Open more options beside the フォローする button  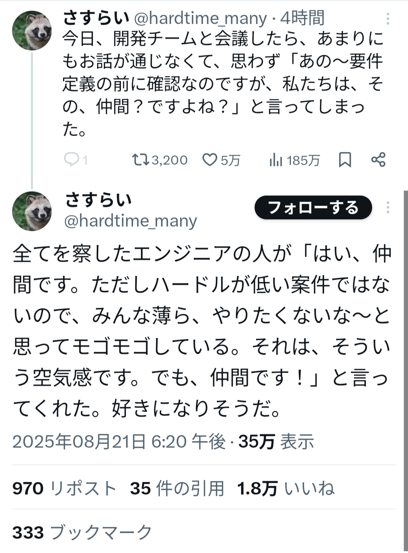[x=388, y=207]
